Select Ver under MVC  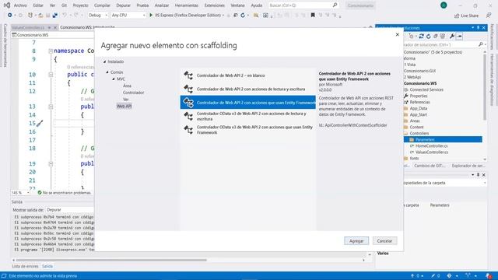(126, 100)
